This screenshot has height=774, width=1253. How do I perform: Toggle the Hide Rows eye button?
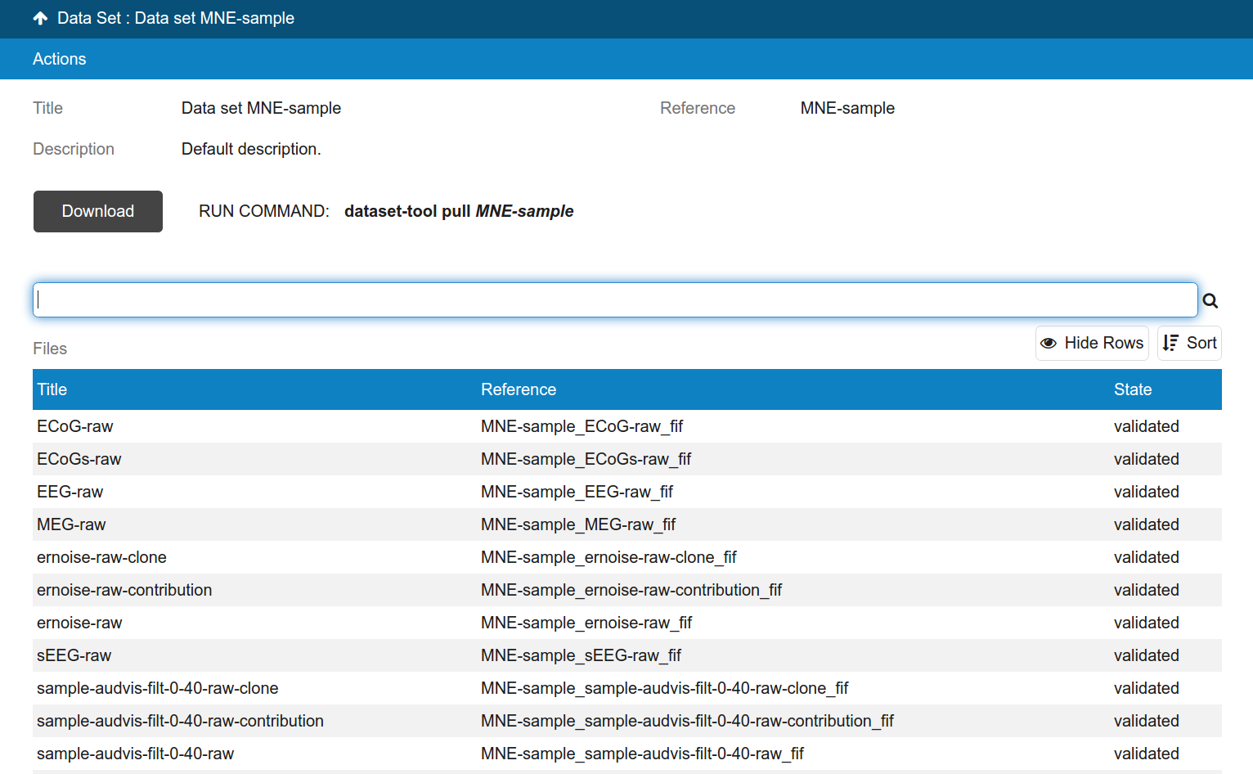pos(1092,343)
